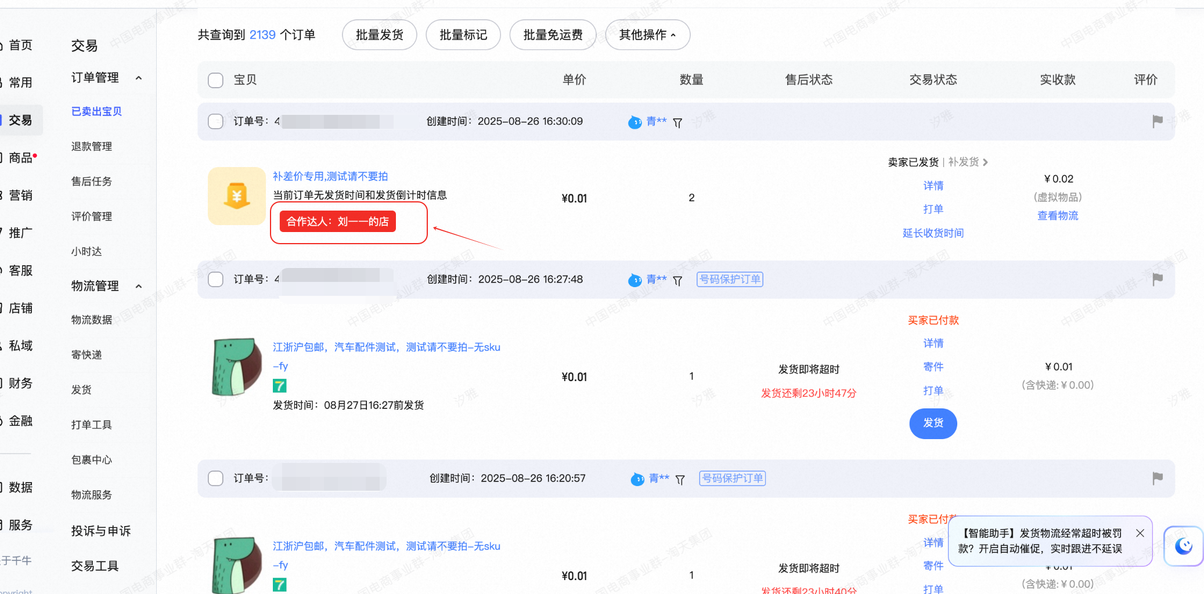The image size is (1204, 594).
Task: Click 寄件 link for 16:27:48 order
Action: pos(933,367)
